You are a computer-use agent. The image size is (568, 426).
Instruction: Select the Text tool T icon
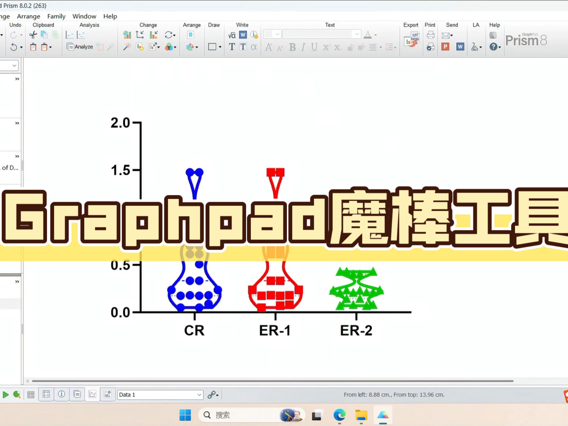(232, 47)
